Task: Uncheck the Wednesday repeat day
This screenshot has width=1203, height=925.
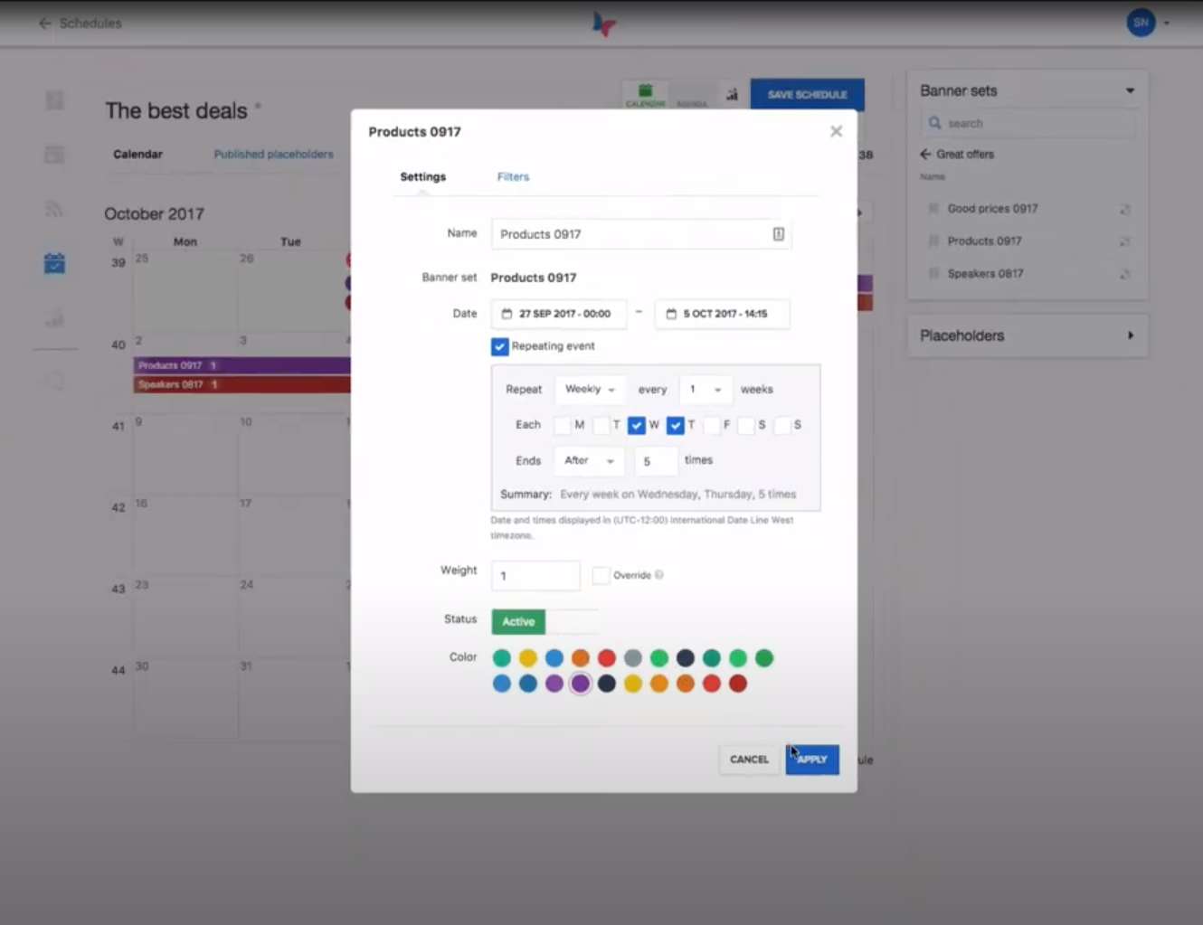Action: tap(636, 425)
